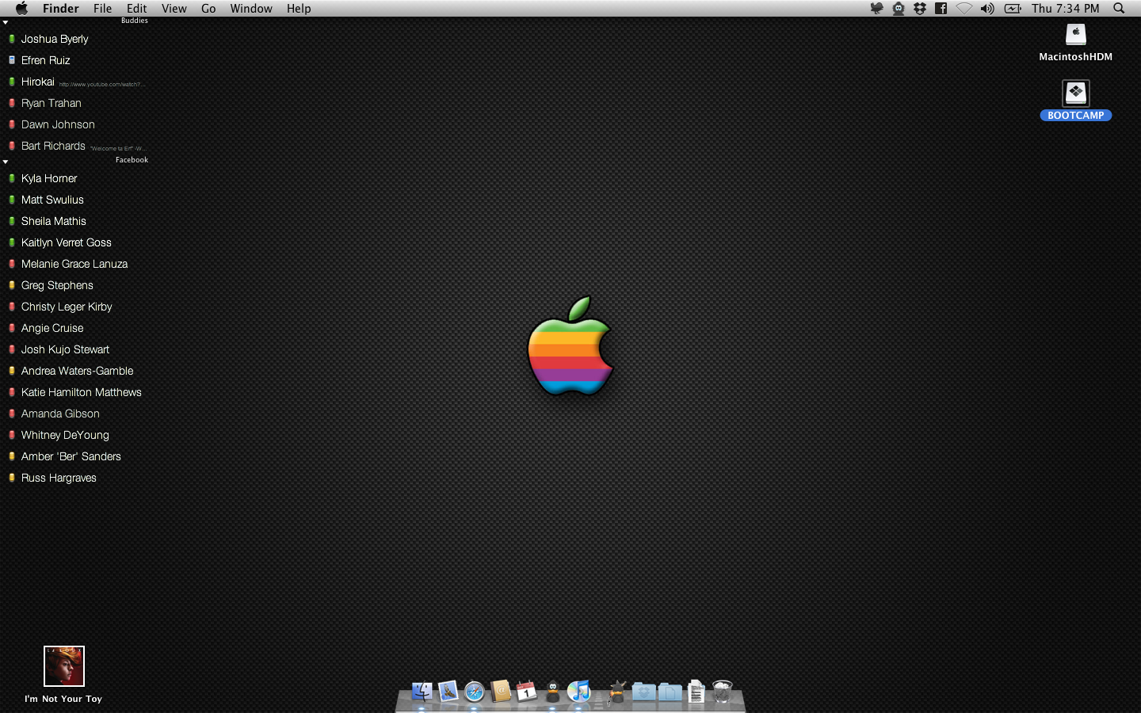
Task: Open the Documents folder stack in Dock
Action: (x=670, y=692)
